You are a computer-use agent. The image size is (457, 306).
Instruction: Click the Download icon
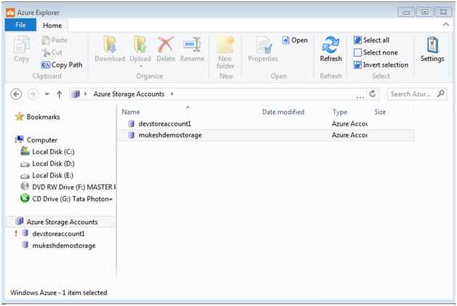pos(110,44)
